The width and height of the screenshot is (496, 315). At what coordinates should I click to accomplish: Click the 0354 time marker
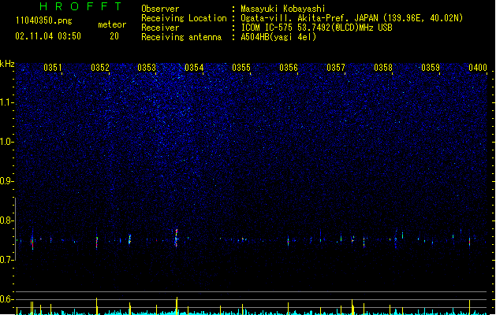coord(194,68)
